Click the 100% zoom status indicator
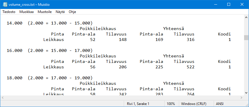This screenshot has width=249, height=107. click(171, 104)
